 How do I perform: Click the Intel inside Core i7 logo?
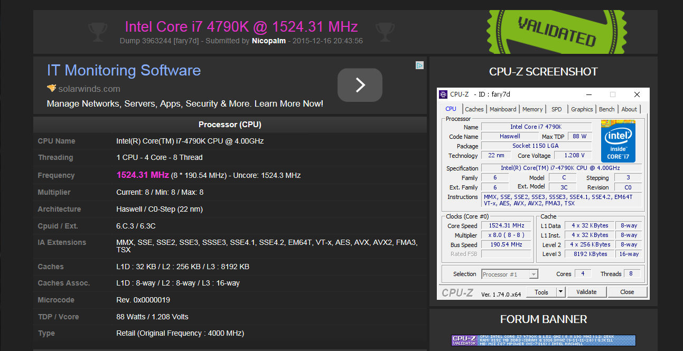618,140
